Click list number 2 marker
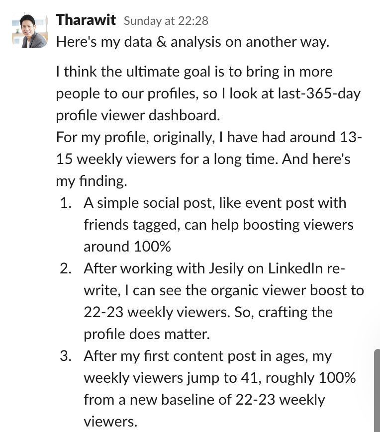Viewport: 380px width, 432px height. click(66, 268)
